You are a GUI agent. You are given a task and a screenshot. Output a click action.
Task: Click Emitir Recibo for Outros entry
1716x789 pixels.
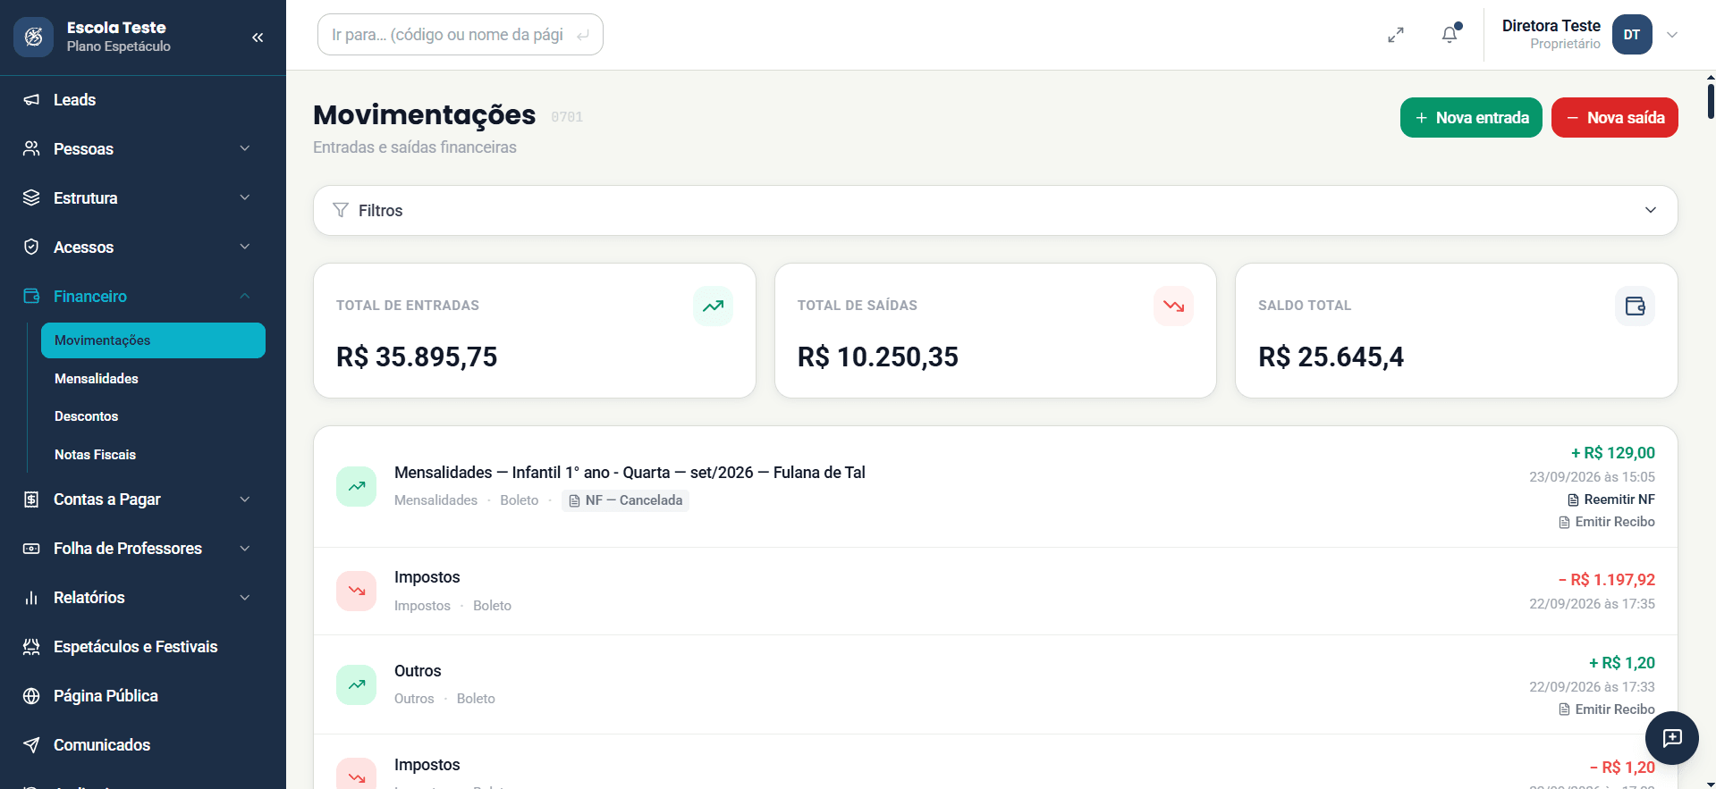(x=1606, y=709)
